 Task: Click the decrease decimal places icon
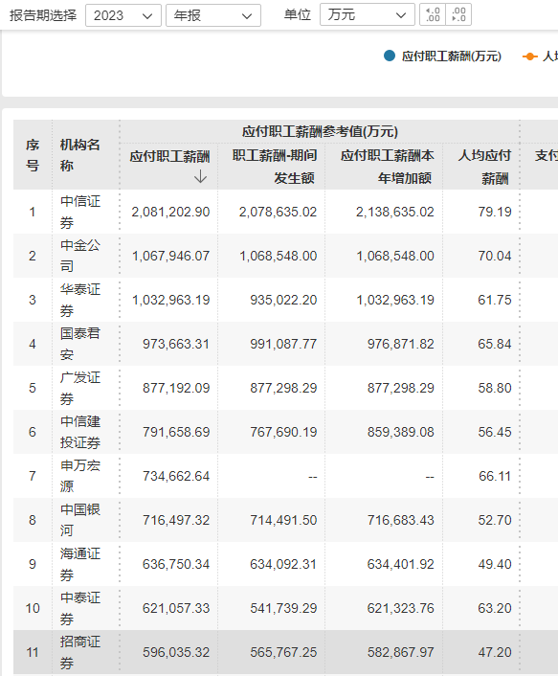coord(458,15)
